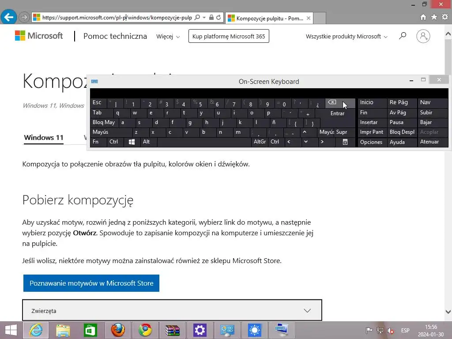Click Kup platformę Microsoft 365 button

(229, 36)
